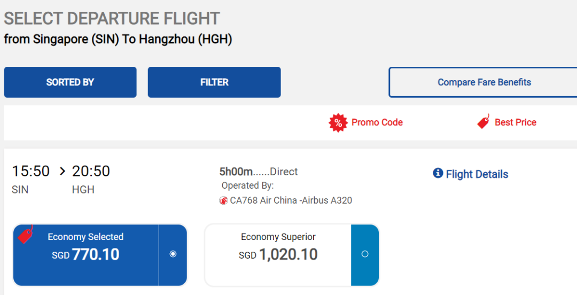Select the Economy Superior radio button

pyautogui.click(x=365, y=254)
